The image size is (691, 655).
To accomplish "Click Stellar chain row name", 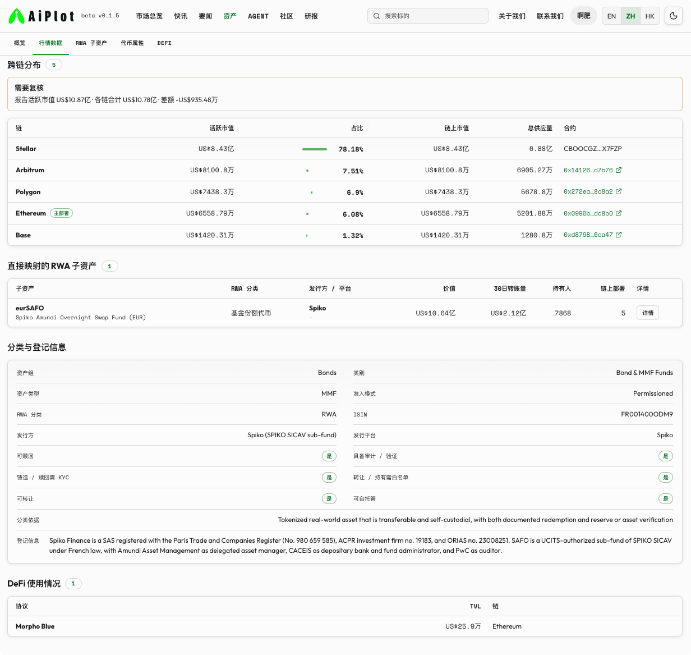I will [x=26, y=149].
